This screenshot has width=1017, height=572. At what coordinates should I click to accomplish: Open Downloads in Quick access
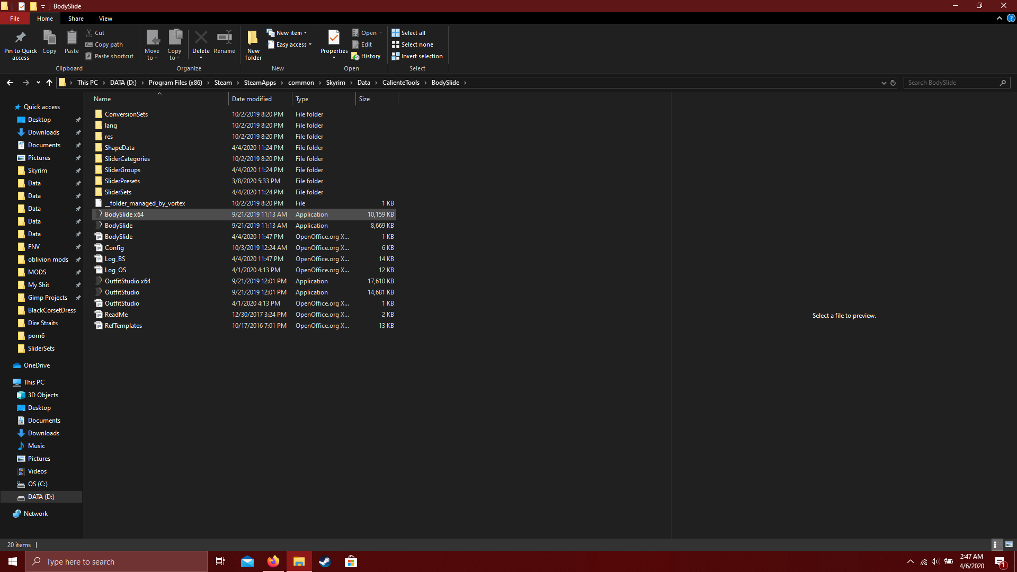(x=43, y=132)
